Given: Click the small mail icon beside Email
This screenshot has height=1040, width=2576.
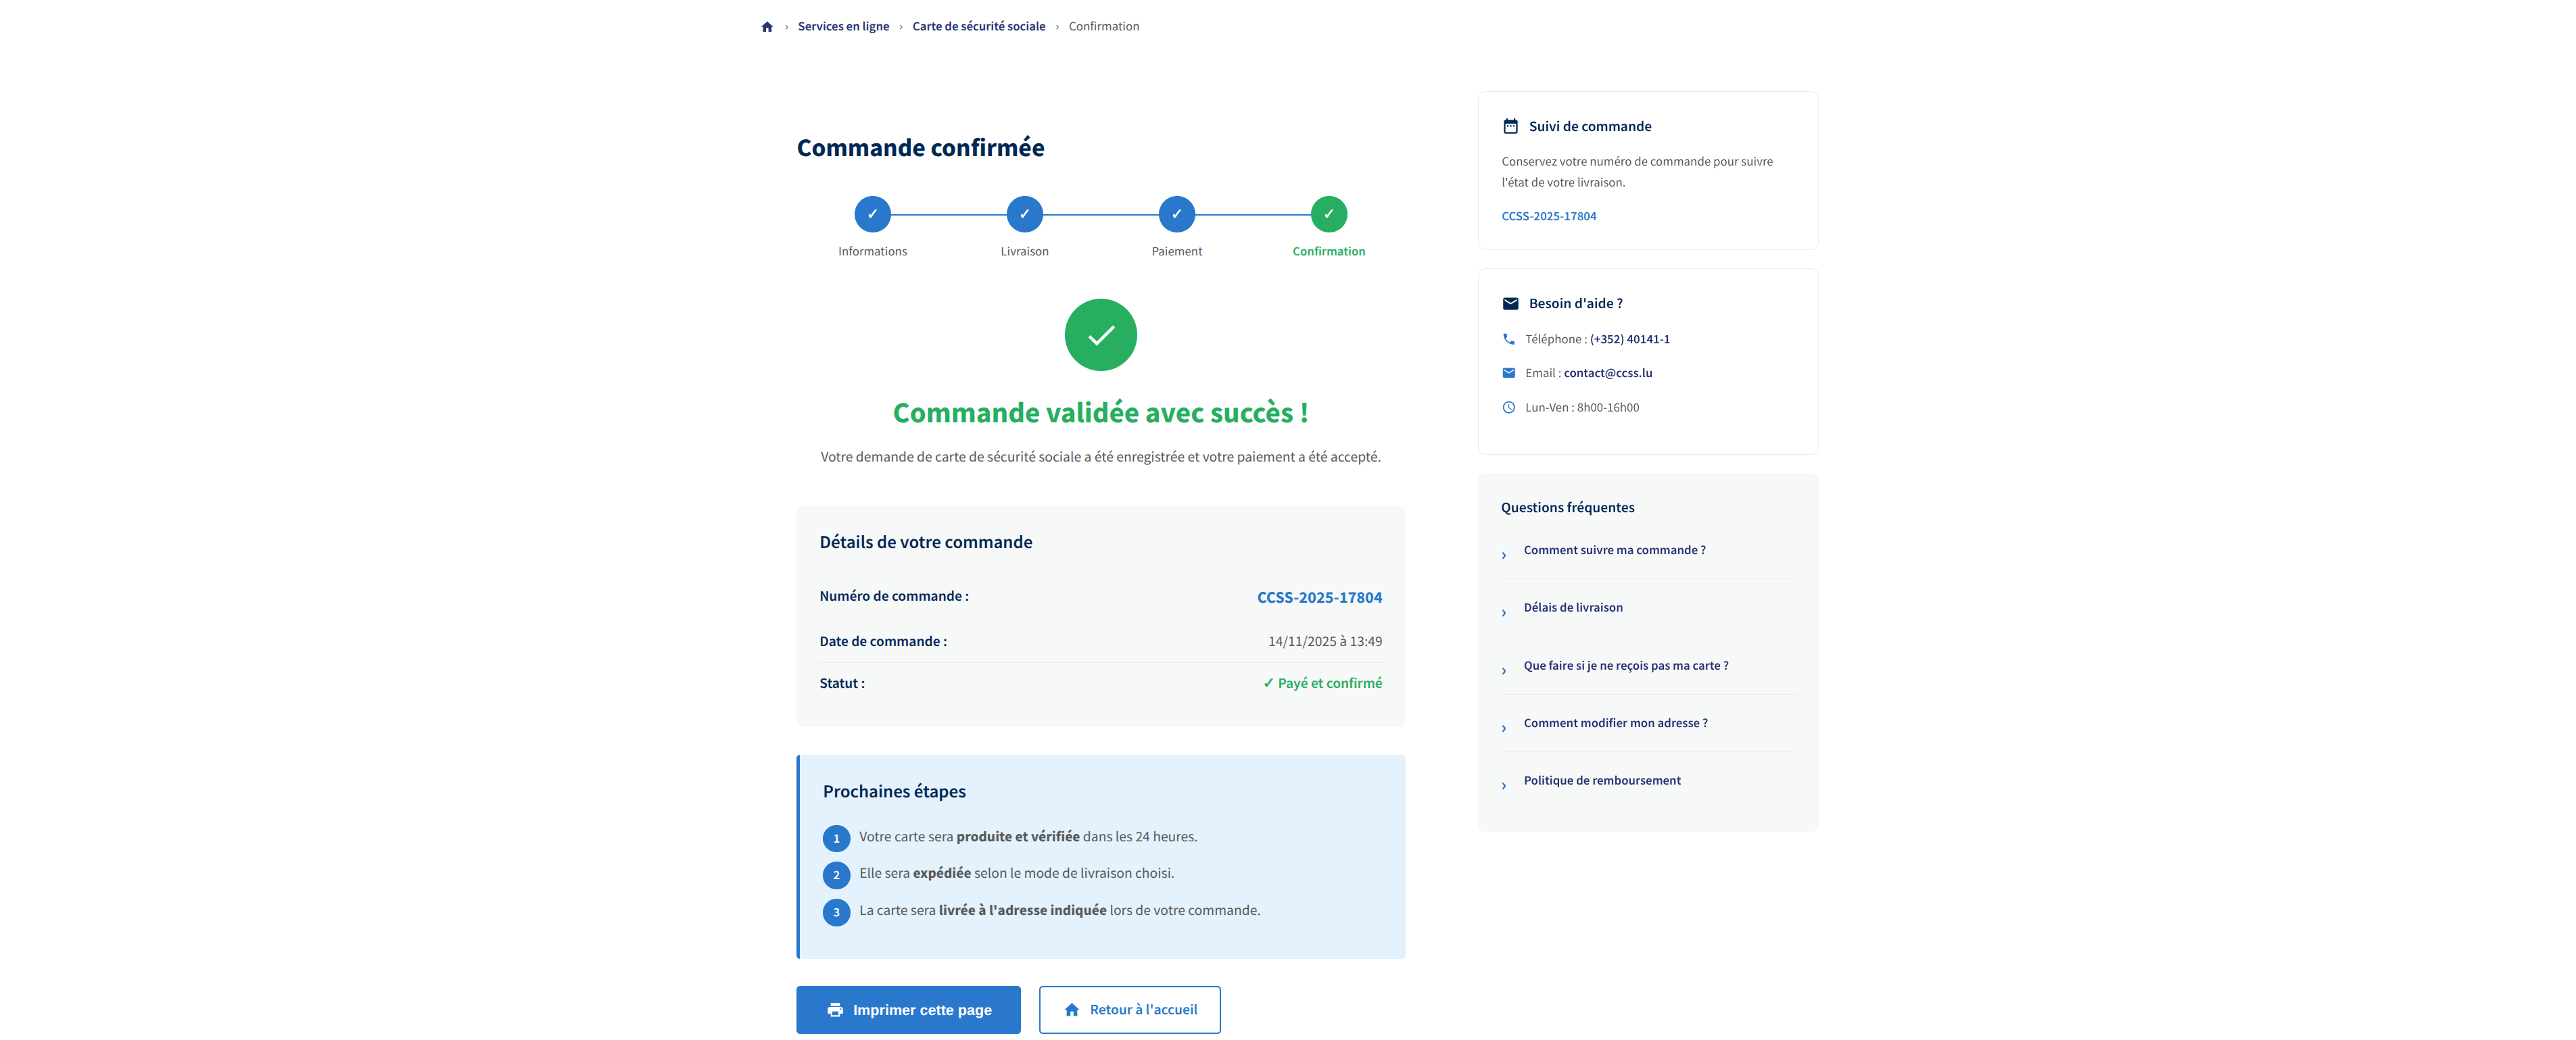Looking at the screenshot, I should [x=1508, y=374].
